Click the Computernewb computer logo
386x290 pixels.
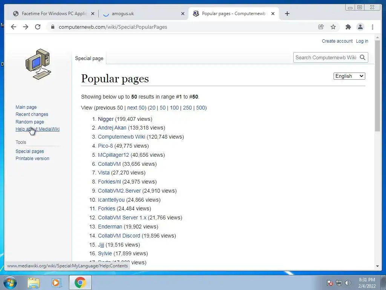[38, 64]
